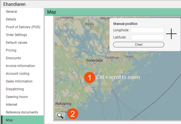The width and height of the screenshot is (181, 124).
Task: Open the Dispatching section
Action: coord(15,89)
